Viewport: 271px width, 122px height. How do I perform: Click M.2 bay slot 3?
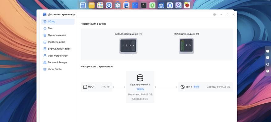[x=190, y=45]
